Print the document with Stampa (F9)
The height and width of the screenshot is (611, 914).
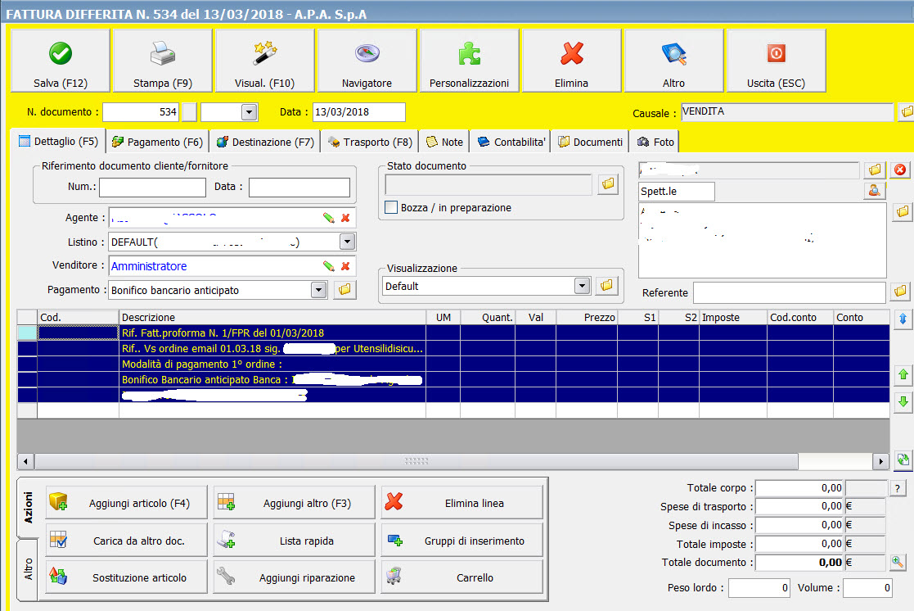(163, 61)
